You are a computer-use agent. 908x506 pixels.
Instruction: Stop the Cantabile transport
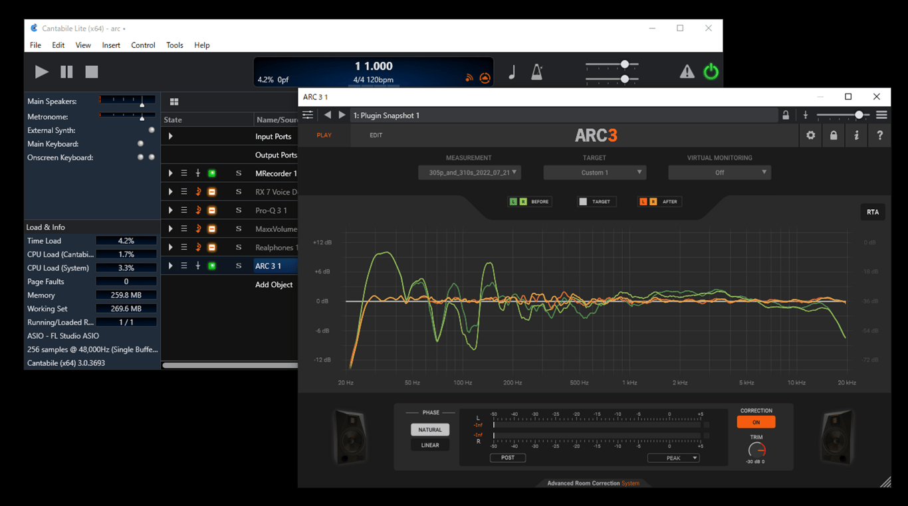tap(92, 72)
